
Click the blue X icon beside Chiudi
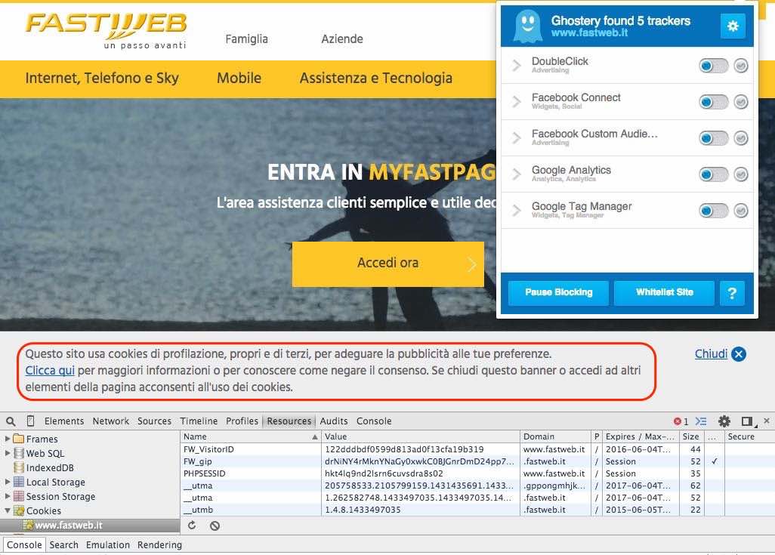coord(739,354)
